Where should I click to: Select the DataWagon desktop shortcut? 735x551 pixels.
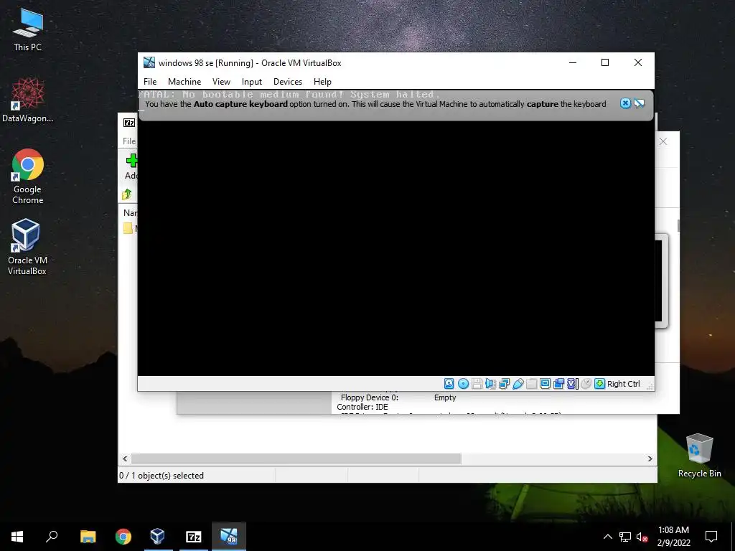pyautogui.click(x=28, y=100)
